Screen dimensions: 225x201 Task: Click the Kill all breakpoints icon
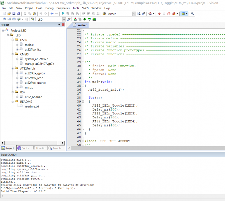point(174,14)
